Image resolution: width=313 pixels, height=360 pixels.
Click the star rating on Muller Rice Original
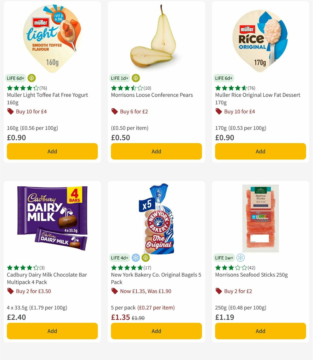click(x=230, y=88)
